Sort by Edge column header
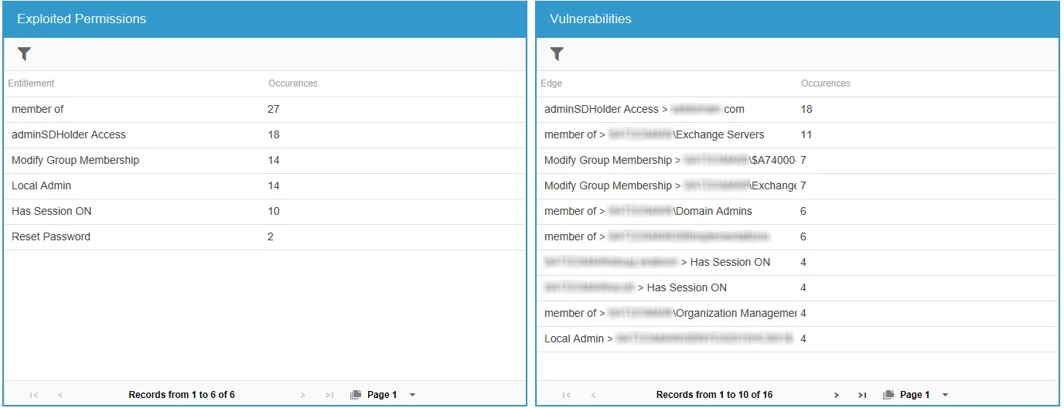Screen dimensions: 1064x408 551,83
